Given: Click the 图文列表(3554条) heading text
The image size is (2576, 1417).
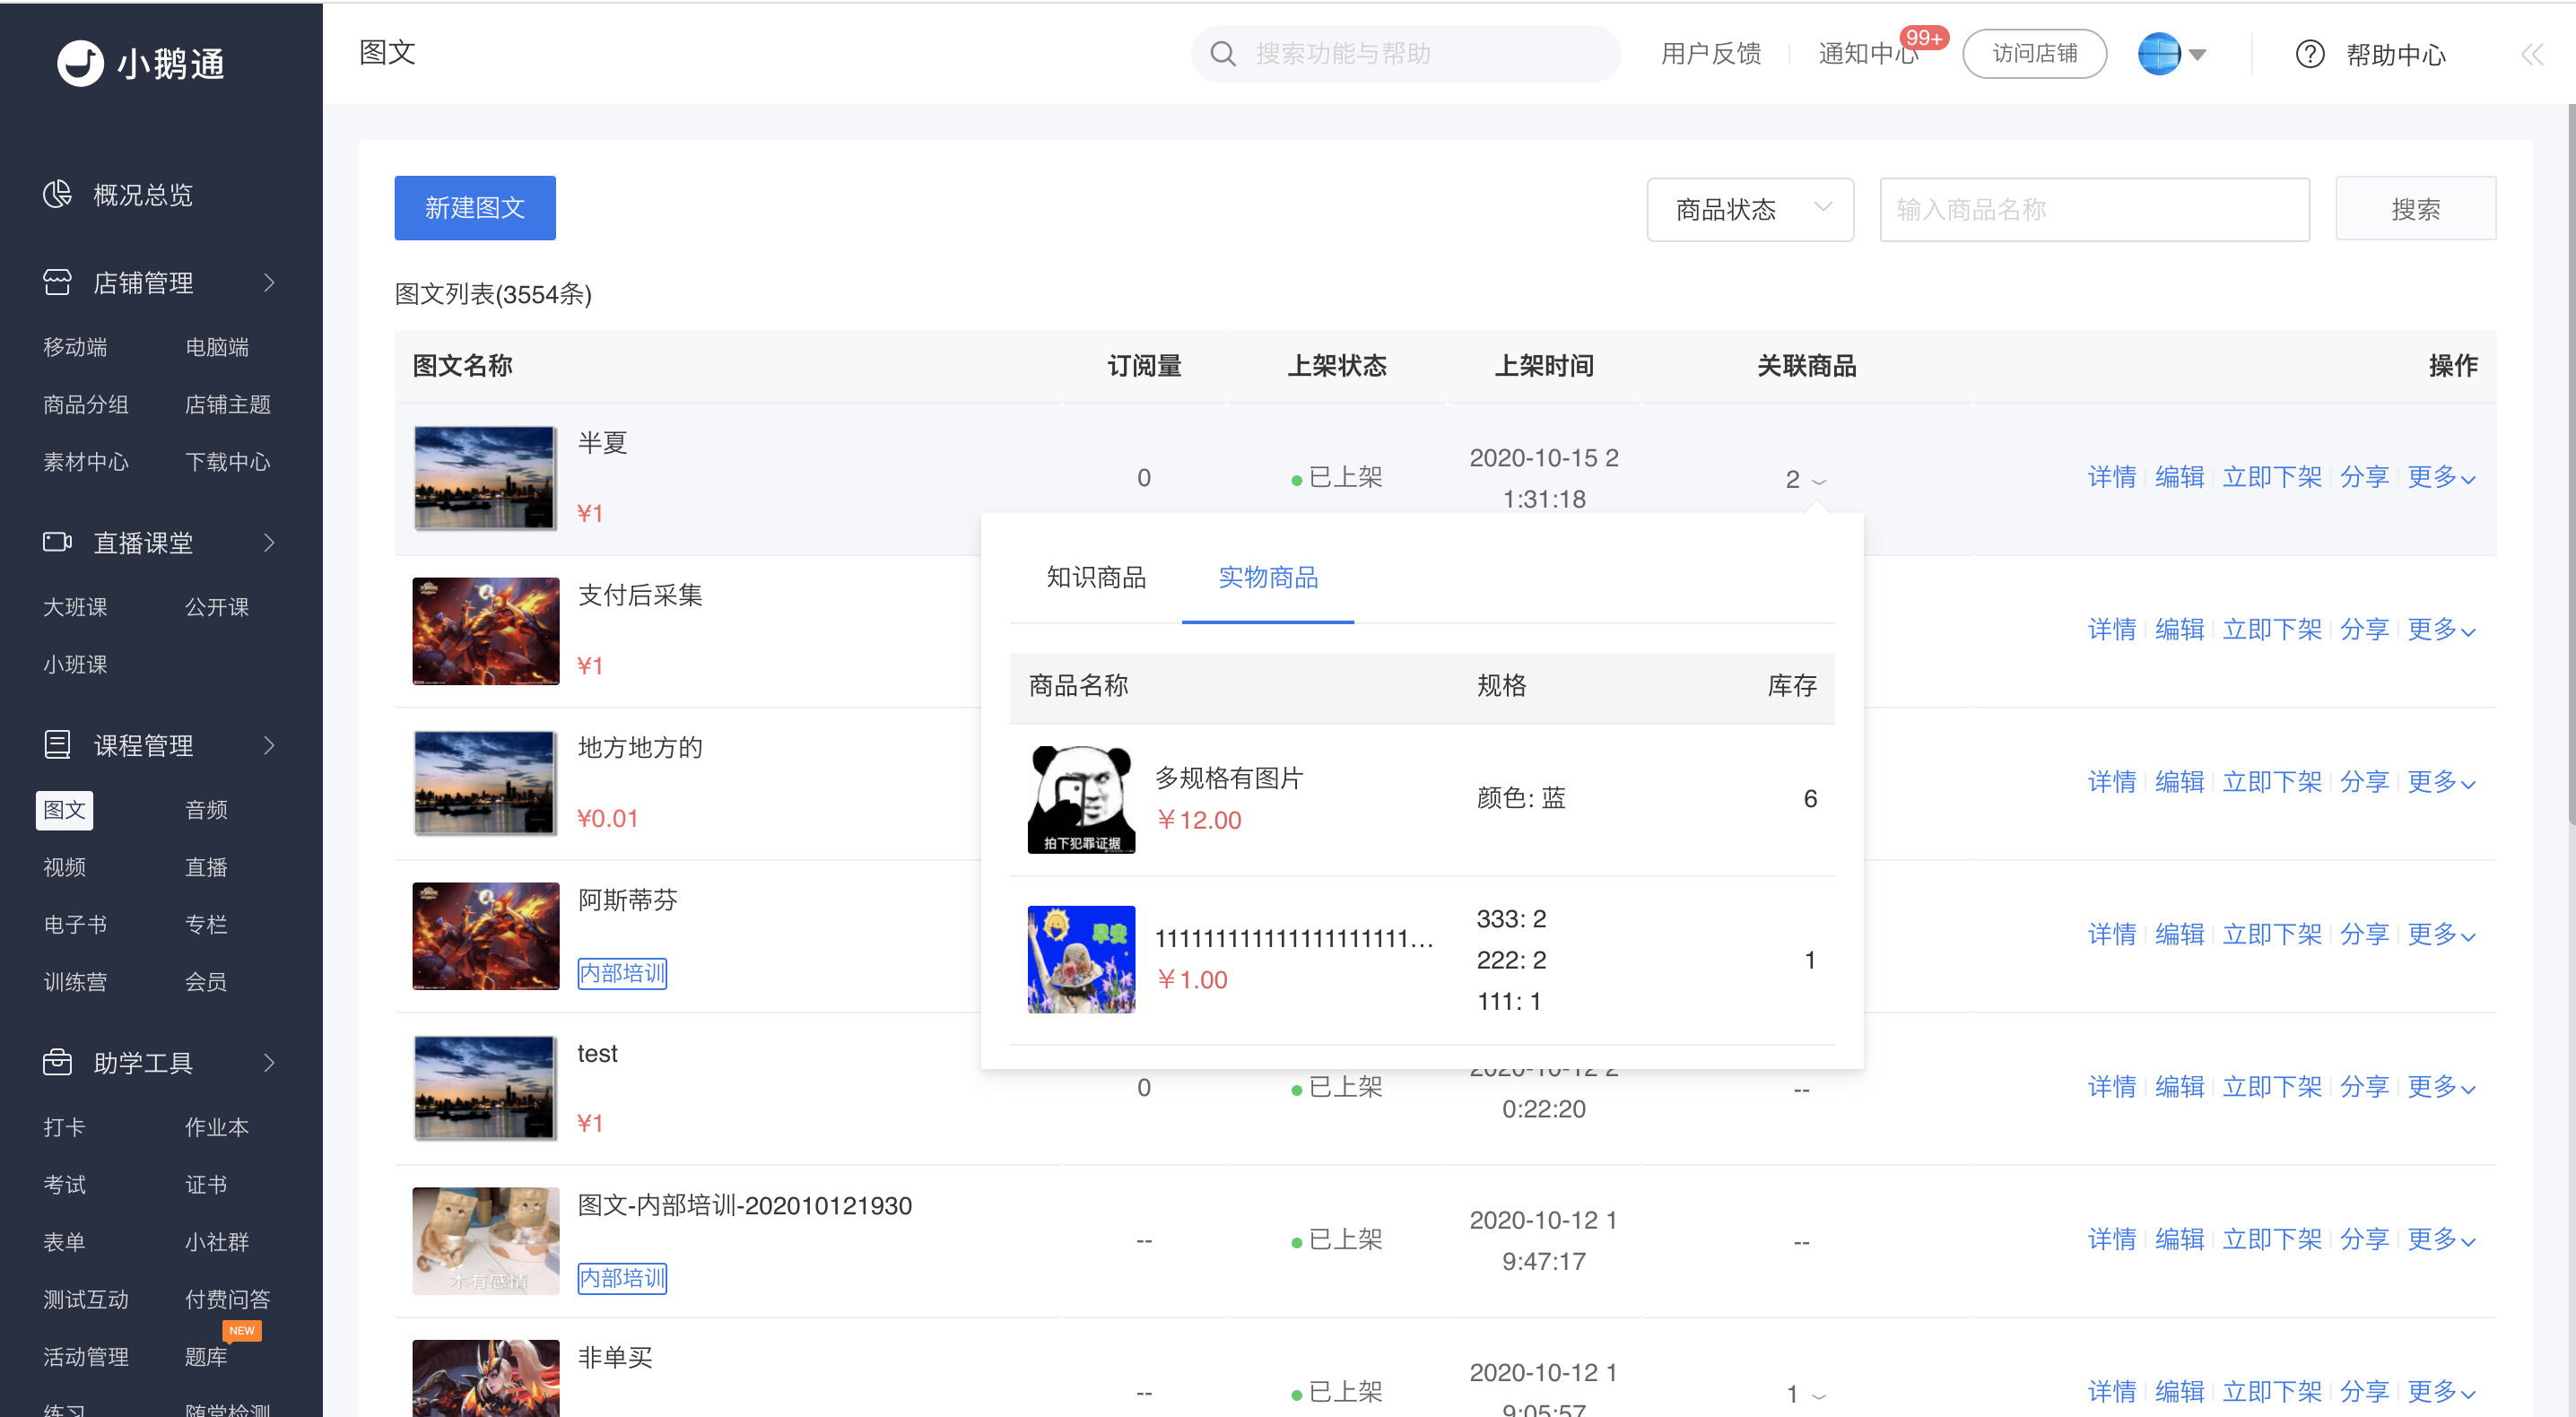Looking at the screenshot, I should (x=493, y=294).
